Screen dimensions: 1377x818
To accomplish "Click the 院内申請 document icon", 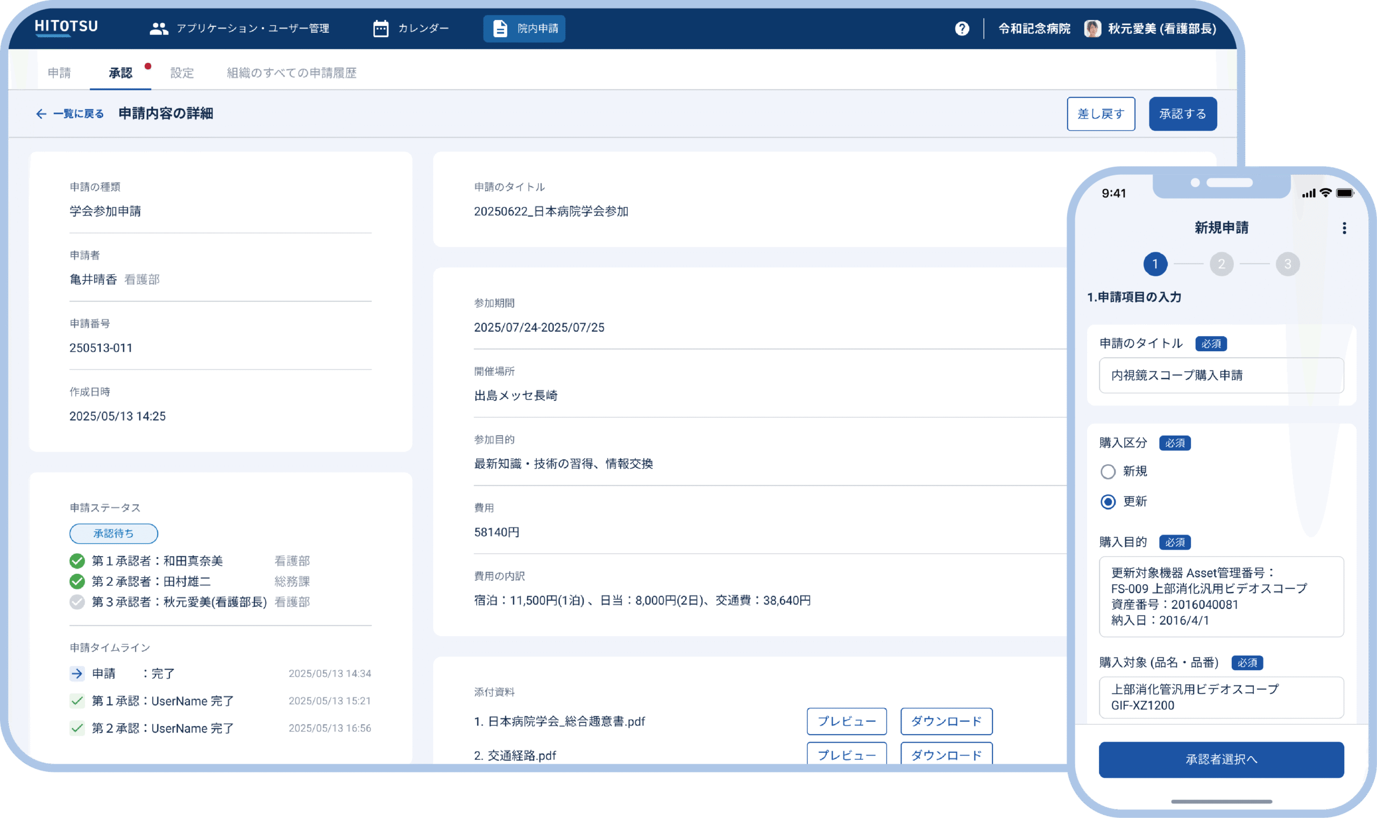I will point(499,29).
